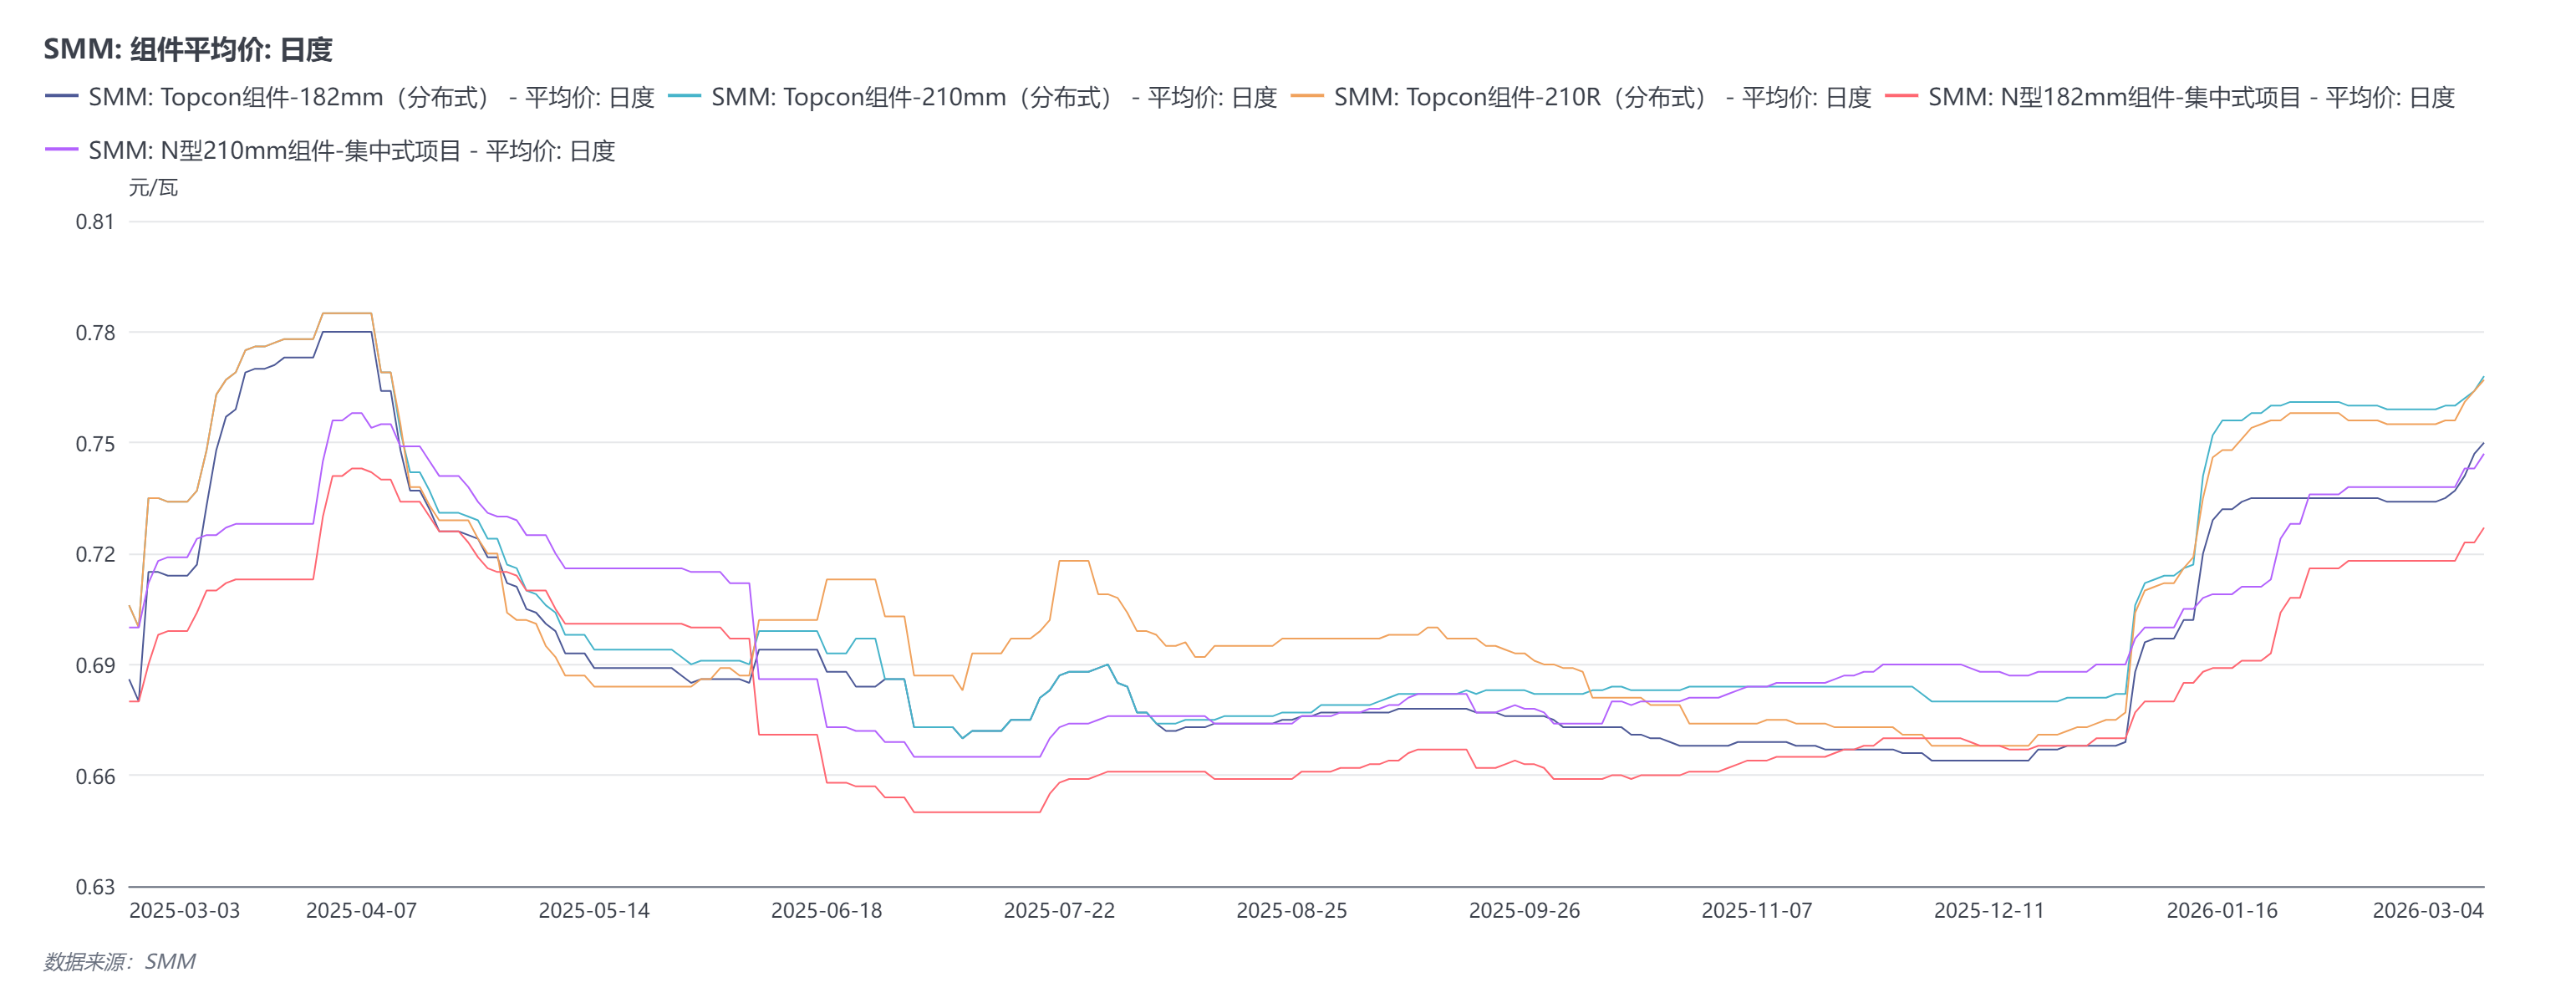Toggle the Topcon组件-182mm（分布式）legend entry
This screenshot has width=2576, height=1003.
tap(370, 97)
